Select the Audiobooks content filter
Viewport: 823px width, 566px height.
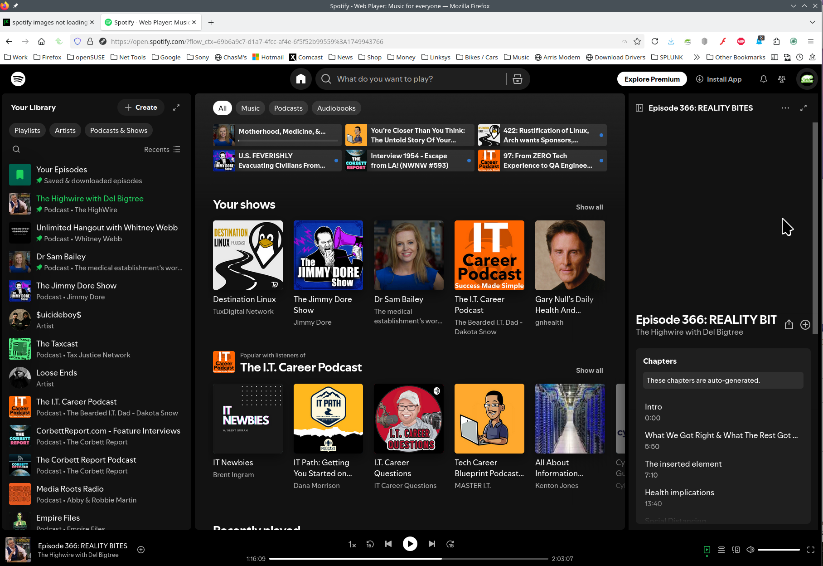[x=336, y=108]
